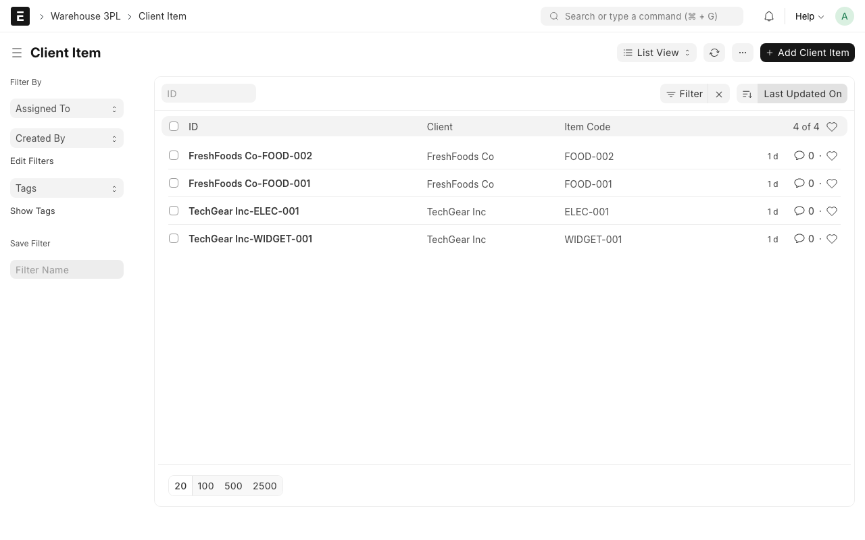Screen dimensions: 865x540
Task: Open the app home logo icon
Action: 20,16
